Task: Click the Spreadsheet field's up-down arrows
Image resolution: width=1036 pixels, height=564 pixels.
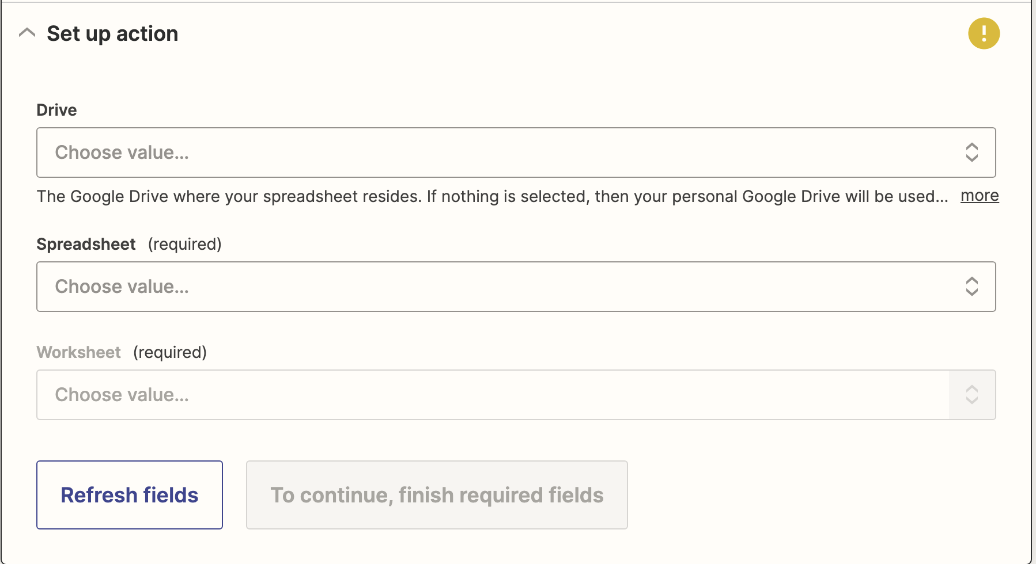Action: (x=971, y=287)
